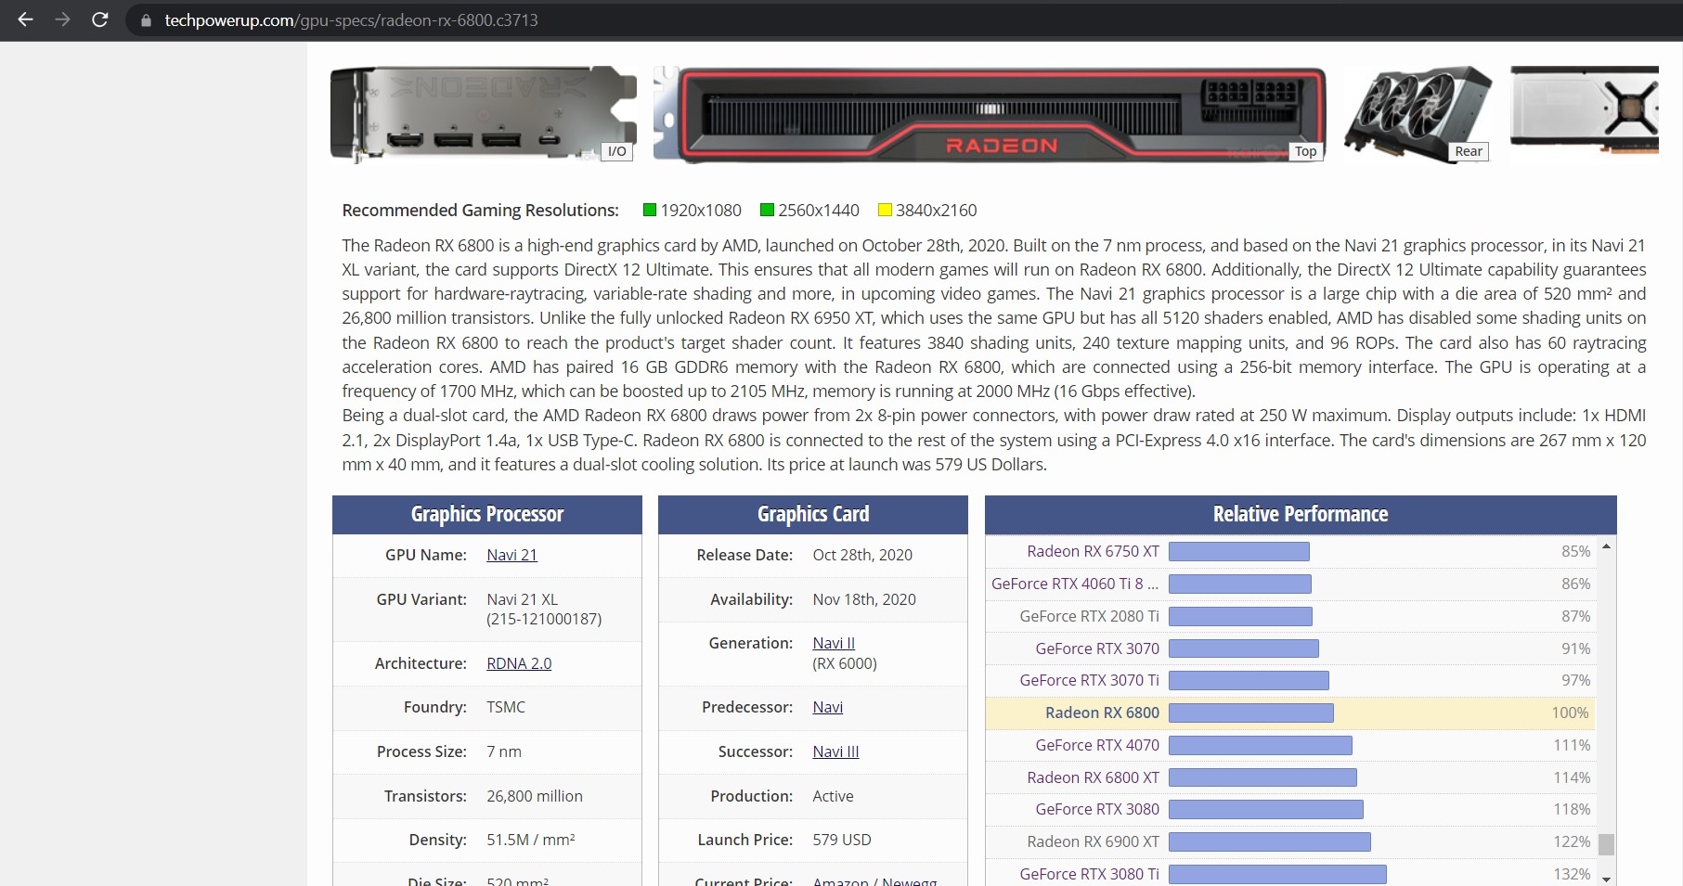The image size is (1683, 886).
Task: Click the Oct 28th, 2020 release date
Action: click(862, 555)
